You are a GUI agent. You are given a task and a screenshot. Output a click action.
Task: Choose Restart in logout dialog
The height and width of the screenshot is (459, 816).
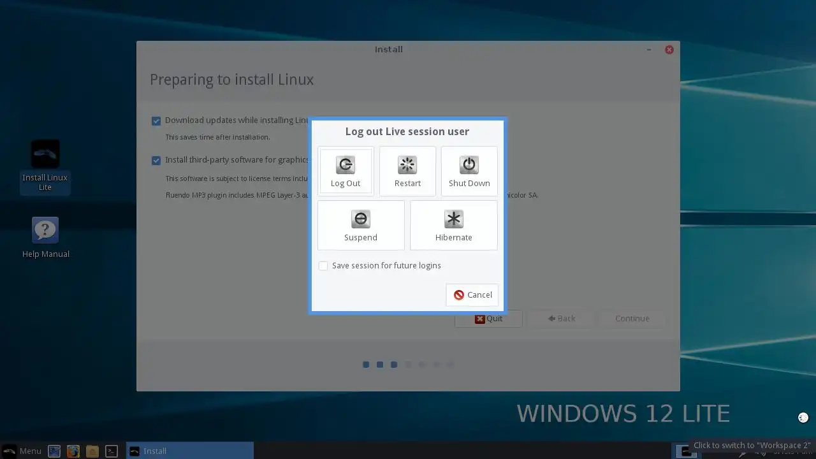(x=407, y=171)
